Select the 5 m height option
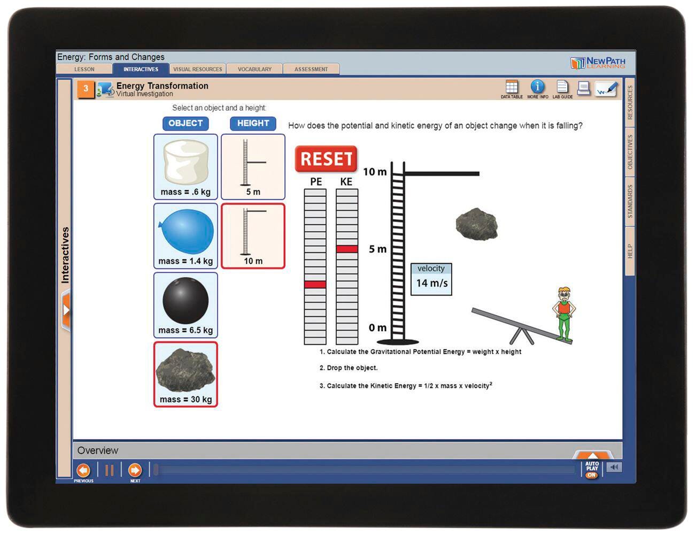 [253, 167]
